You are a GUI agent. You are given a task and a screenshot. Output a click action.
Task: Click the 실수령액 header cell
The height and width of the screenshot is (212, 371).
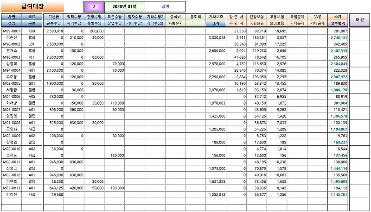[338, 23]
